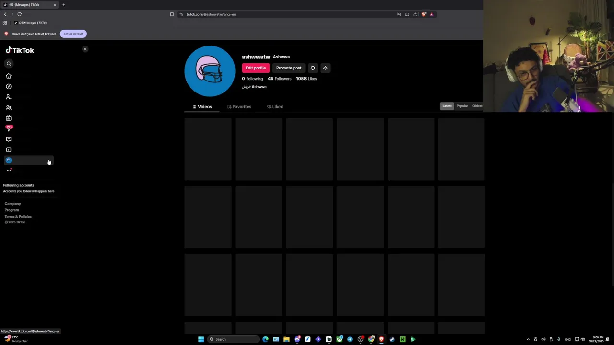Open Microsoft Edge from taskbar
The height and width of the screenshot is (345, 614).
(x=265, y=339)
